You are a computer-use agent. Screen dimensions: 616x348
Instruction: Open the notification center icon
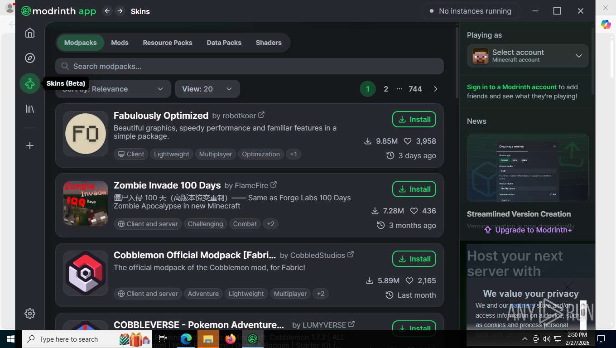[x=601, y=338]
